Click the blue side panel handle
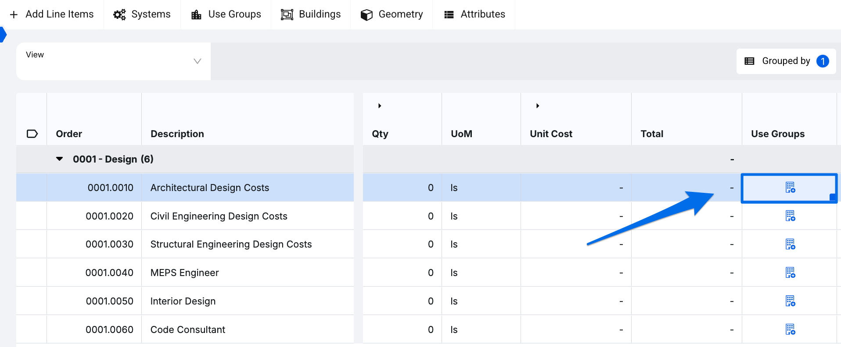Image resolution: width=841 pixels, height=347 pixels. click(3, 35)
